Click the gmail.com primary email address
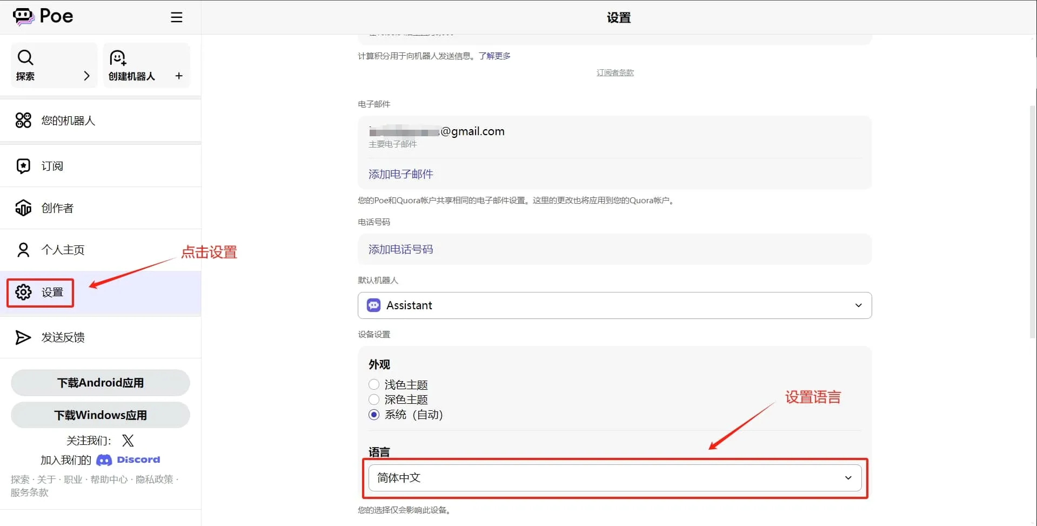Viewport: 1037px width, 526px height. pyautogui.click(x=437, y=131)
